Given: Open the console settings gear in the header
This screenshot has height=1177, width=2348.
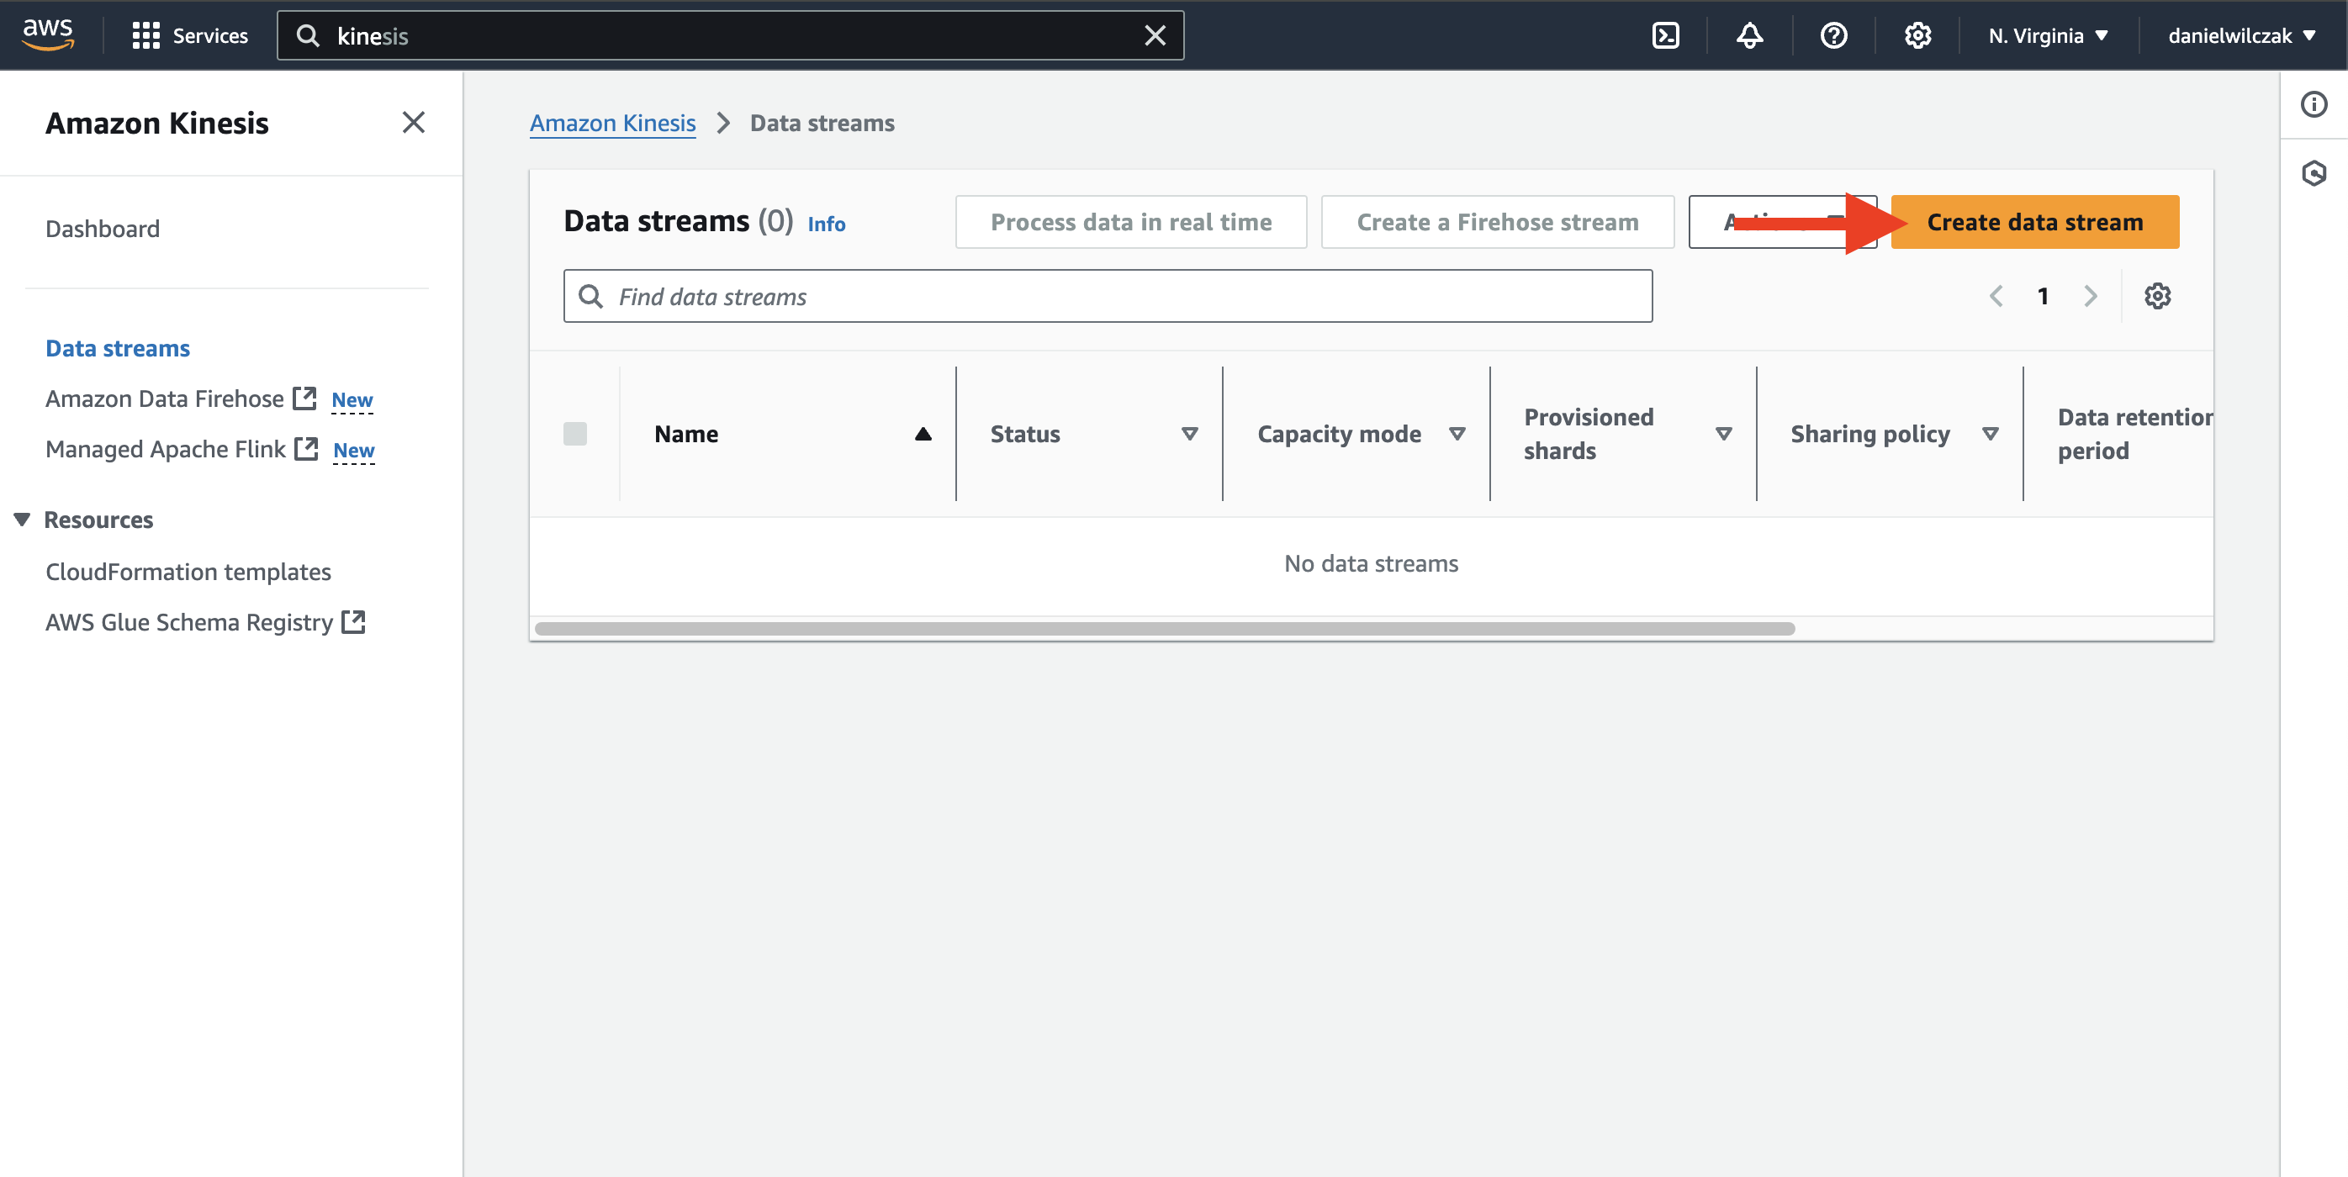Looking at the screenshot, I should point(1917,35).
